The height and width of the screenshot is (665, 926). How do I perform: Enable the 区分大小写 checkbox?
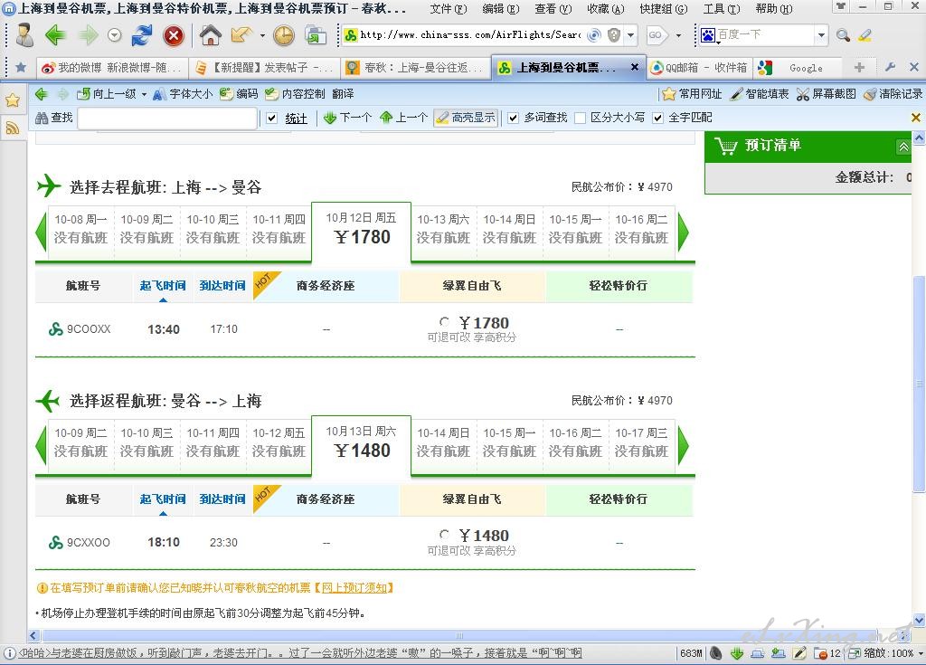580,119
